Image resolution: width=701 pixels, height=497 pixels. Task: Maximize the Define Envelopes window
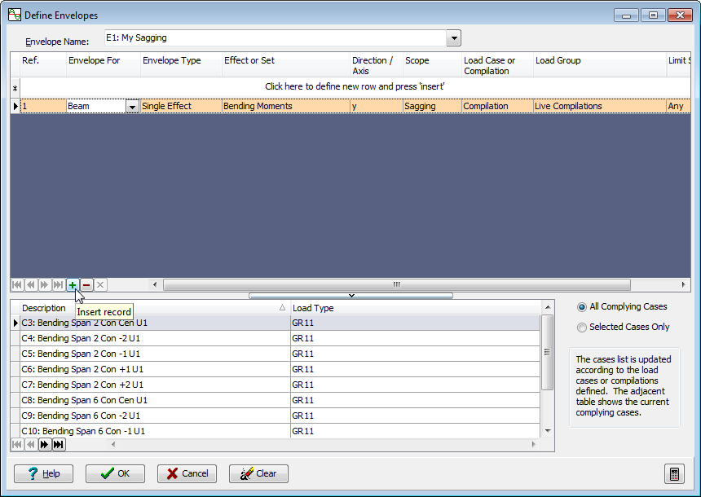[x=653, y=15]
